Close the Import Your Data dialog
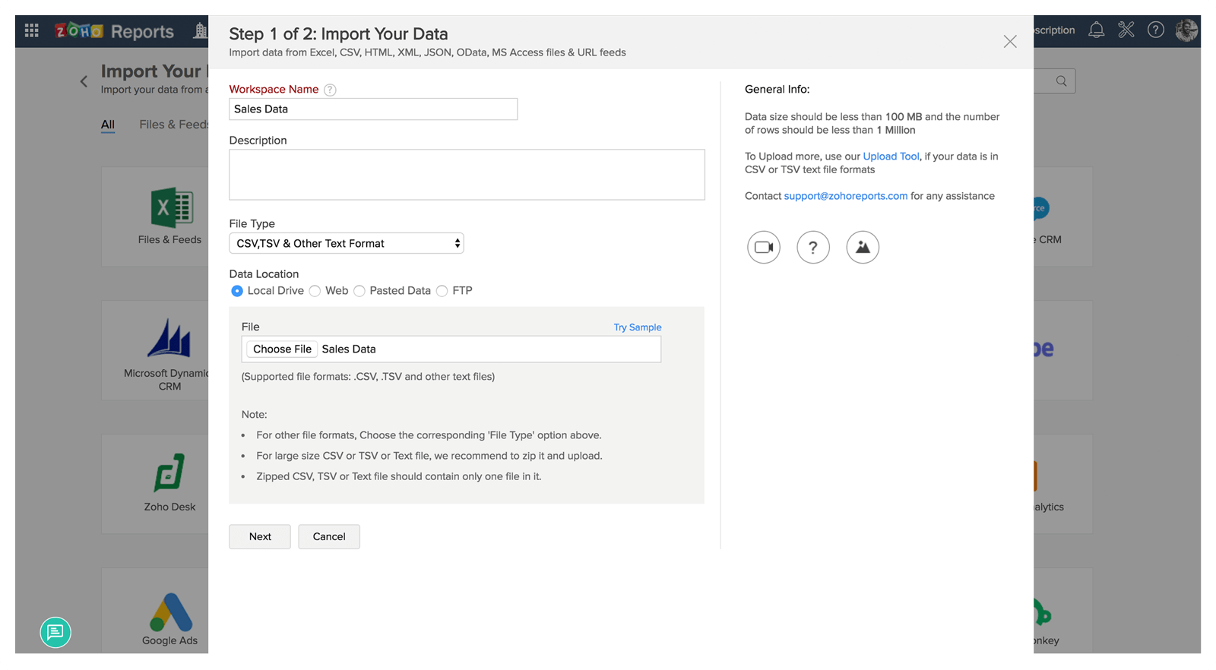 1009,42
